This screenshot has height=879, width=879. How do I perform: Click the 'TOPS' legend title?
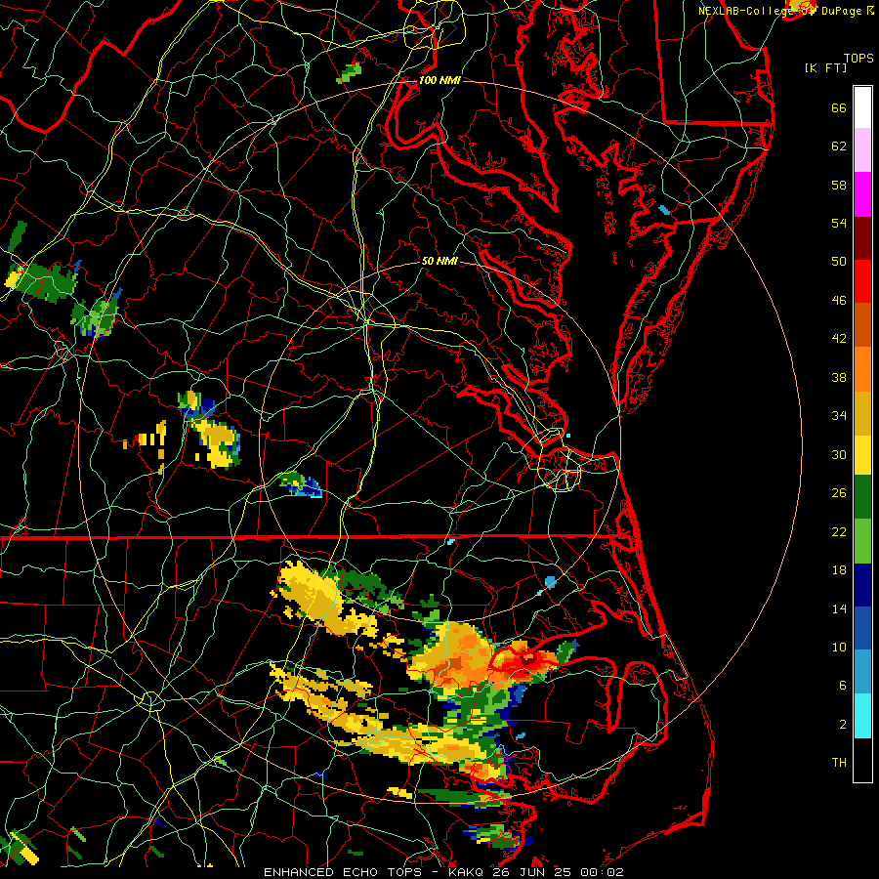coord(858,58)
